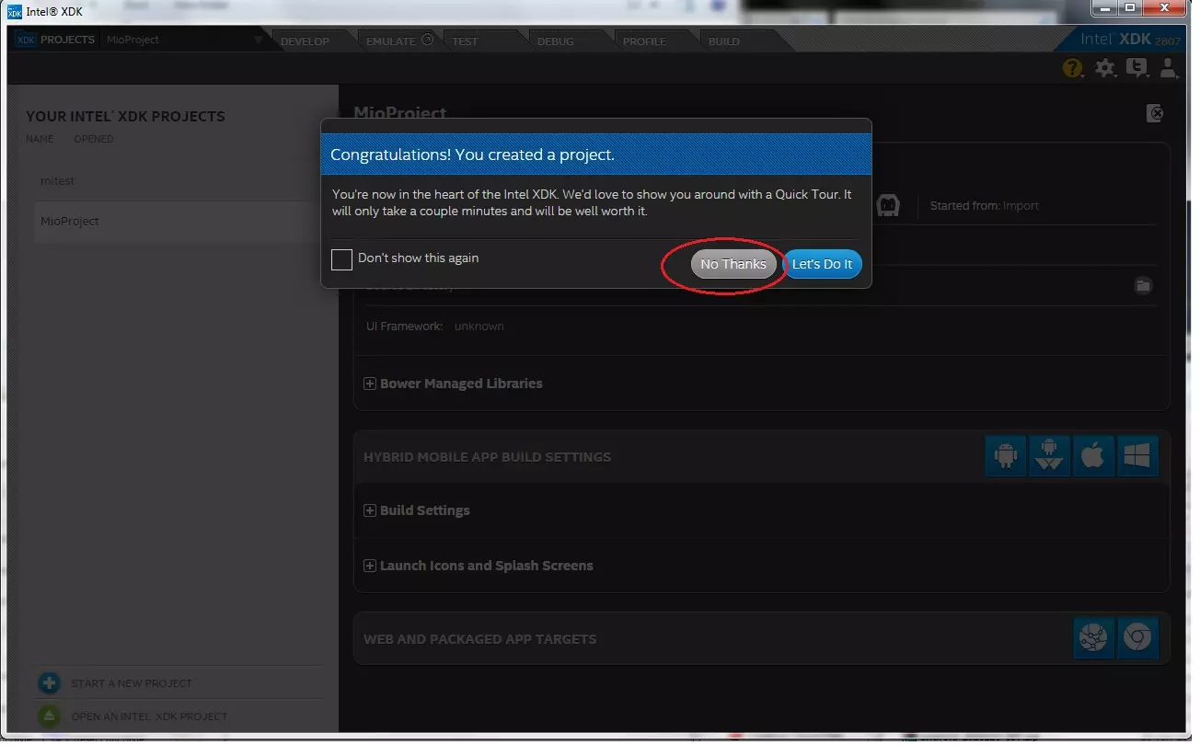Expand the Build Settings section
Viewport: 1200px width, 745px height.
[370, 510]
